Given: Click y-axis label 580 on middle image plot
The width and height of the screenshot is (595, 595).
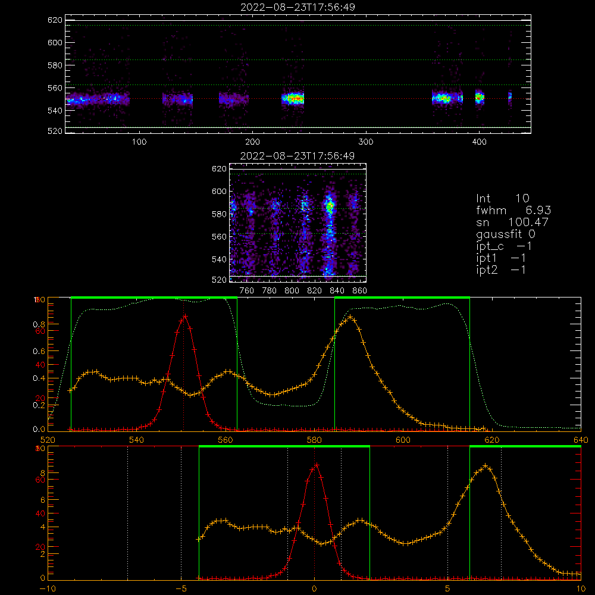Looking at the screenshot, I should [x=219, y=214].
